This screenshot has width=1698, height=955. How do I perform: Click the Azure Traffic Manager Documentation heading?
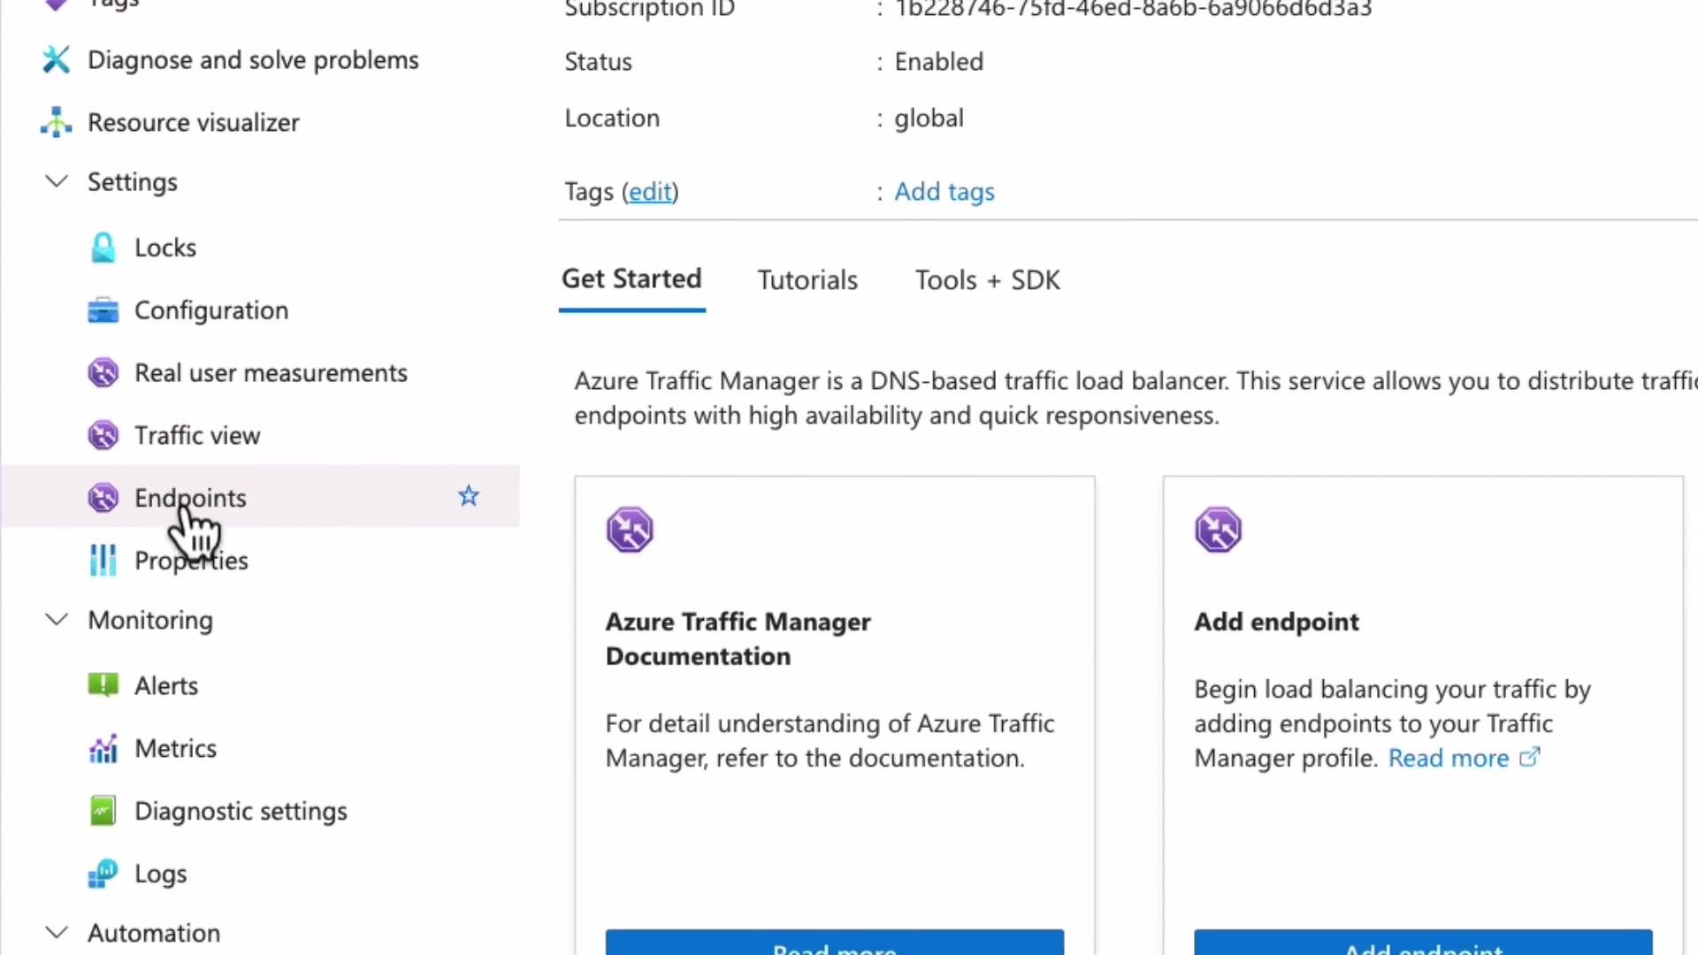click(738, 638)
